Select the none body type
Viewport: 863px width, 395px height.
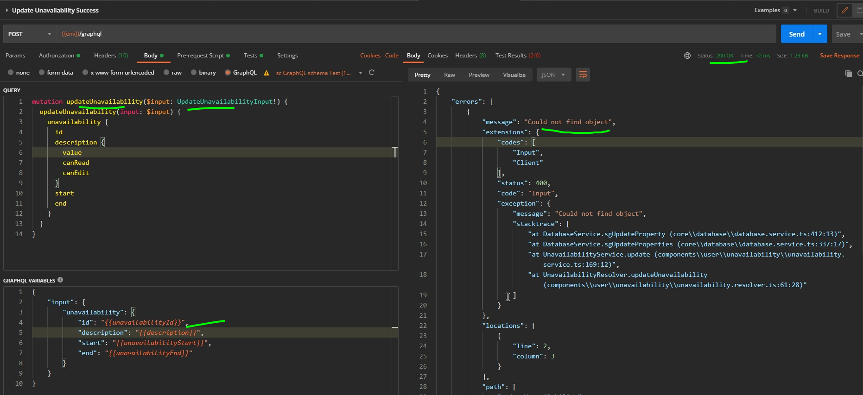click(x=19, y=73)
